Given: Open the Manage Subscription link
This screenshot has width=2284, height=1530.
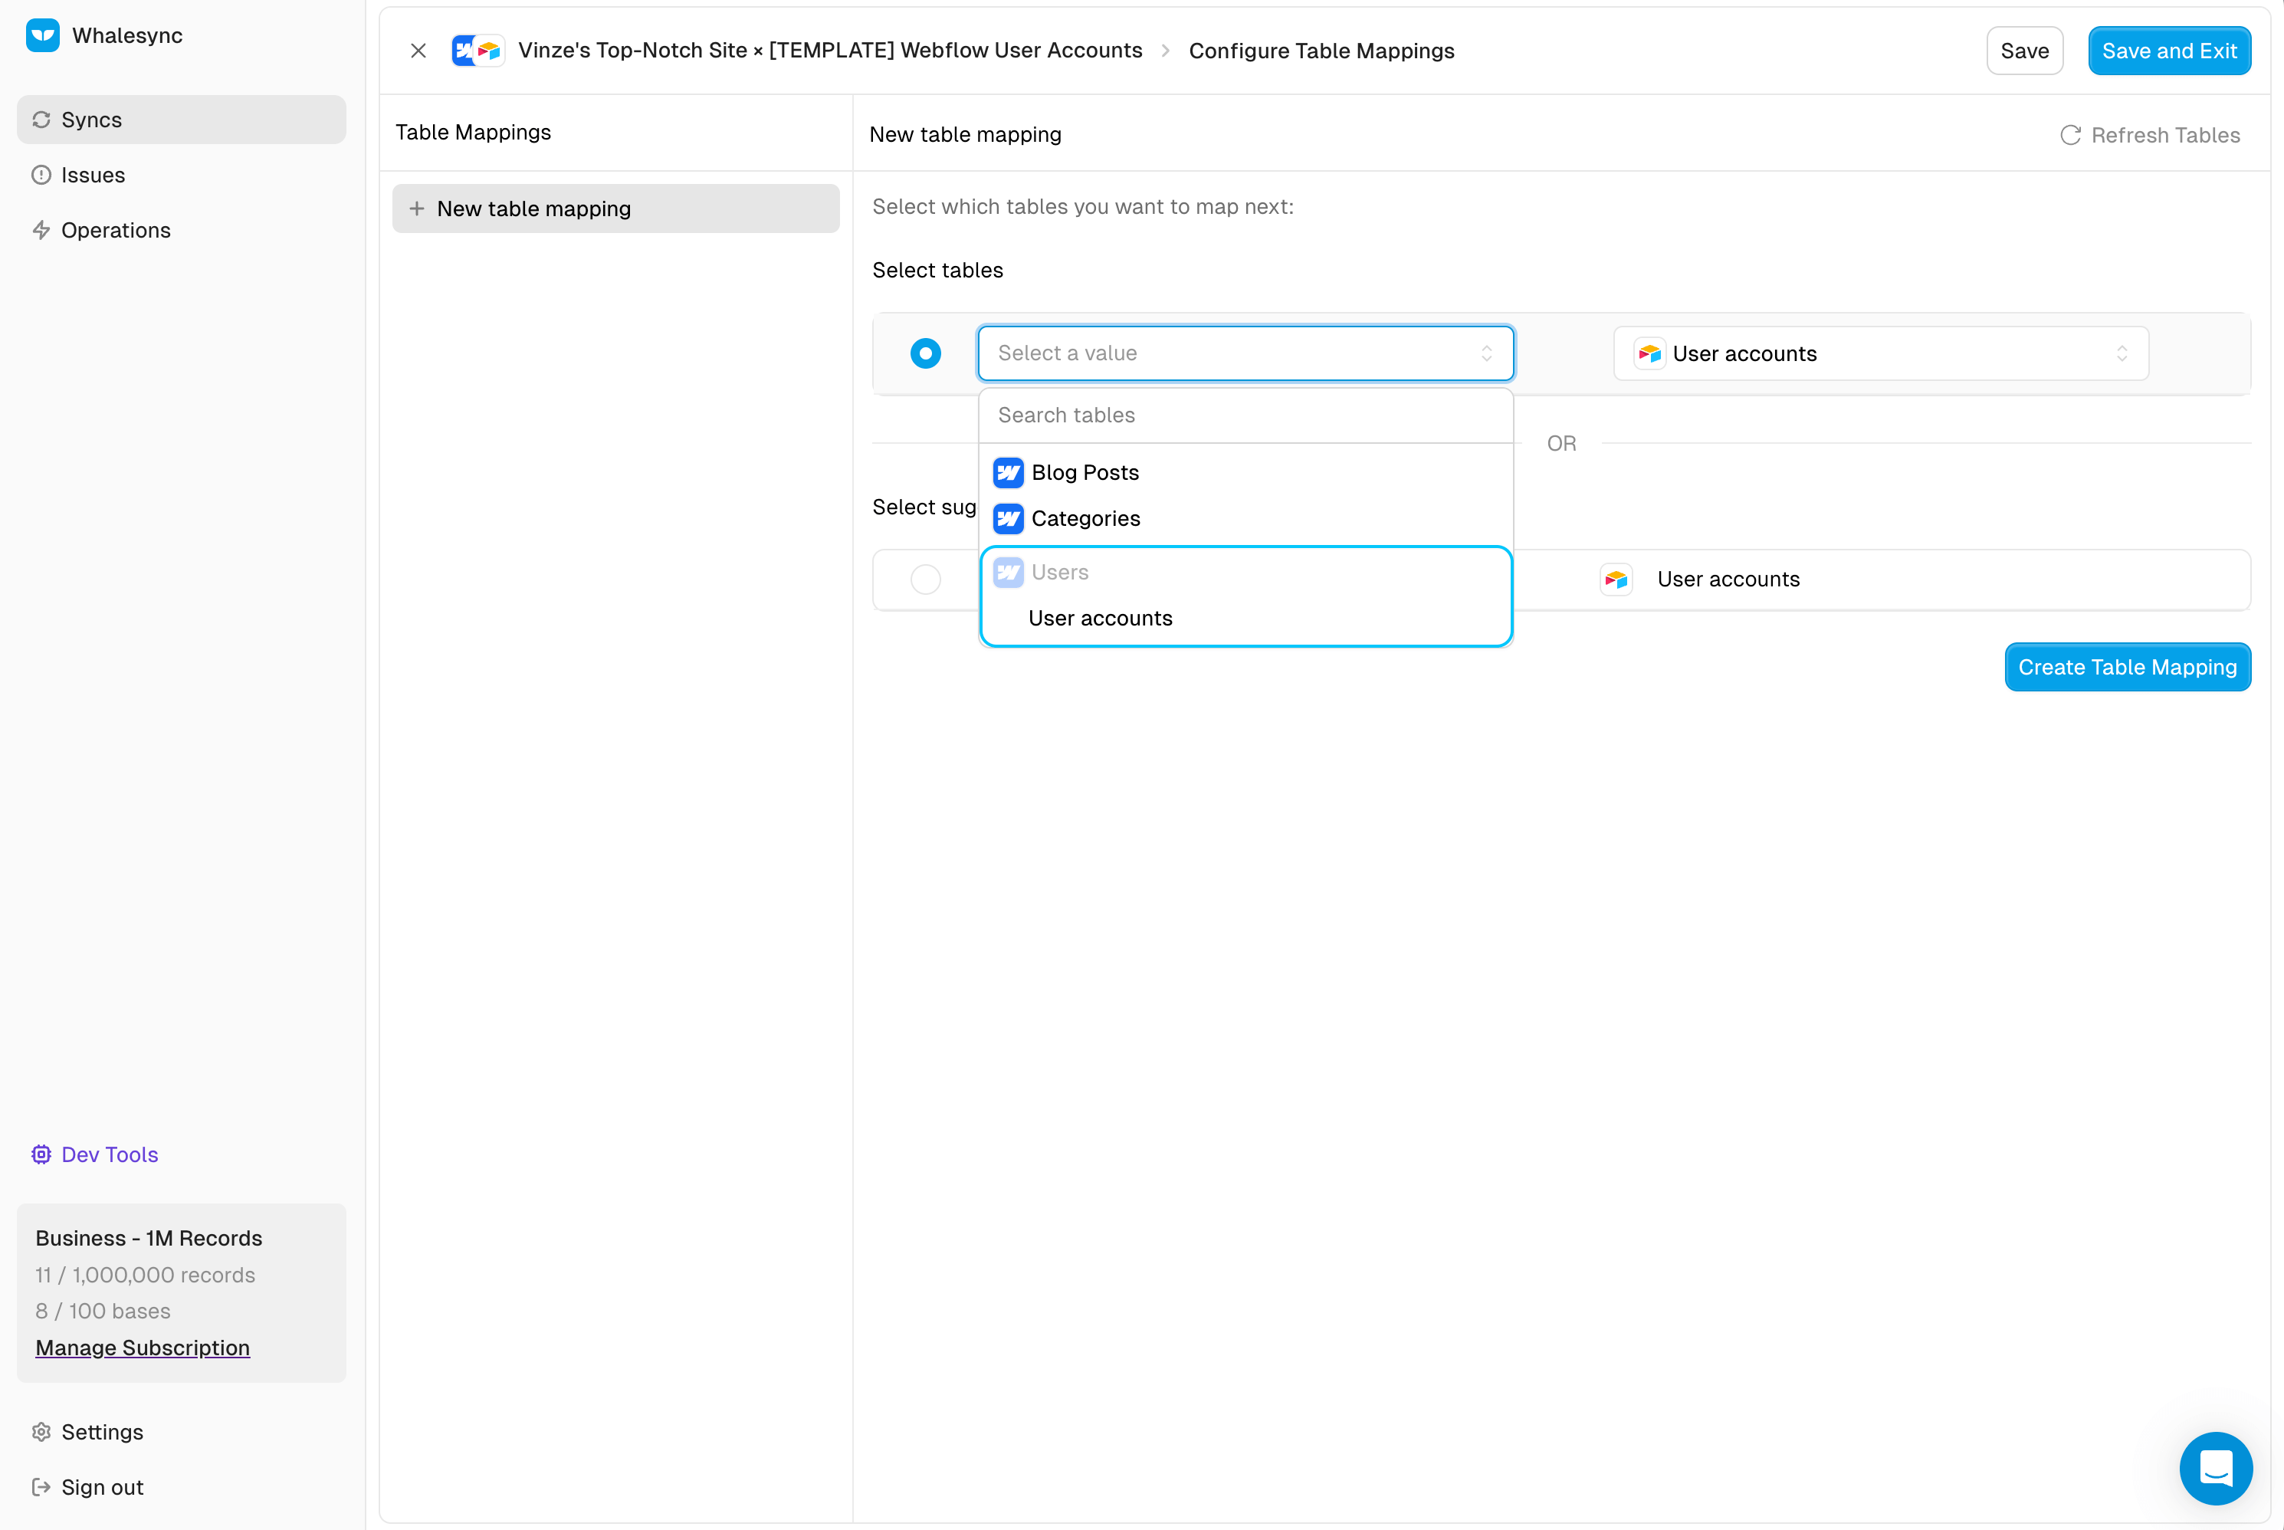Looking at the screenshot, I should (x=143, y=1348).
